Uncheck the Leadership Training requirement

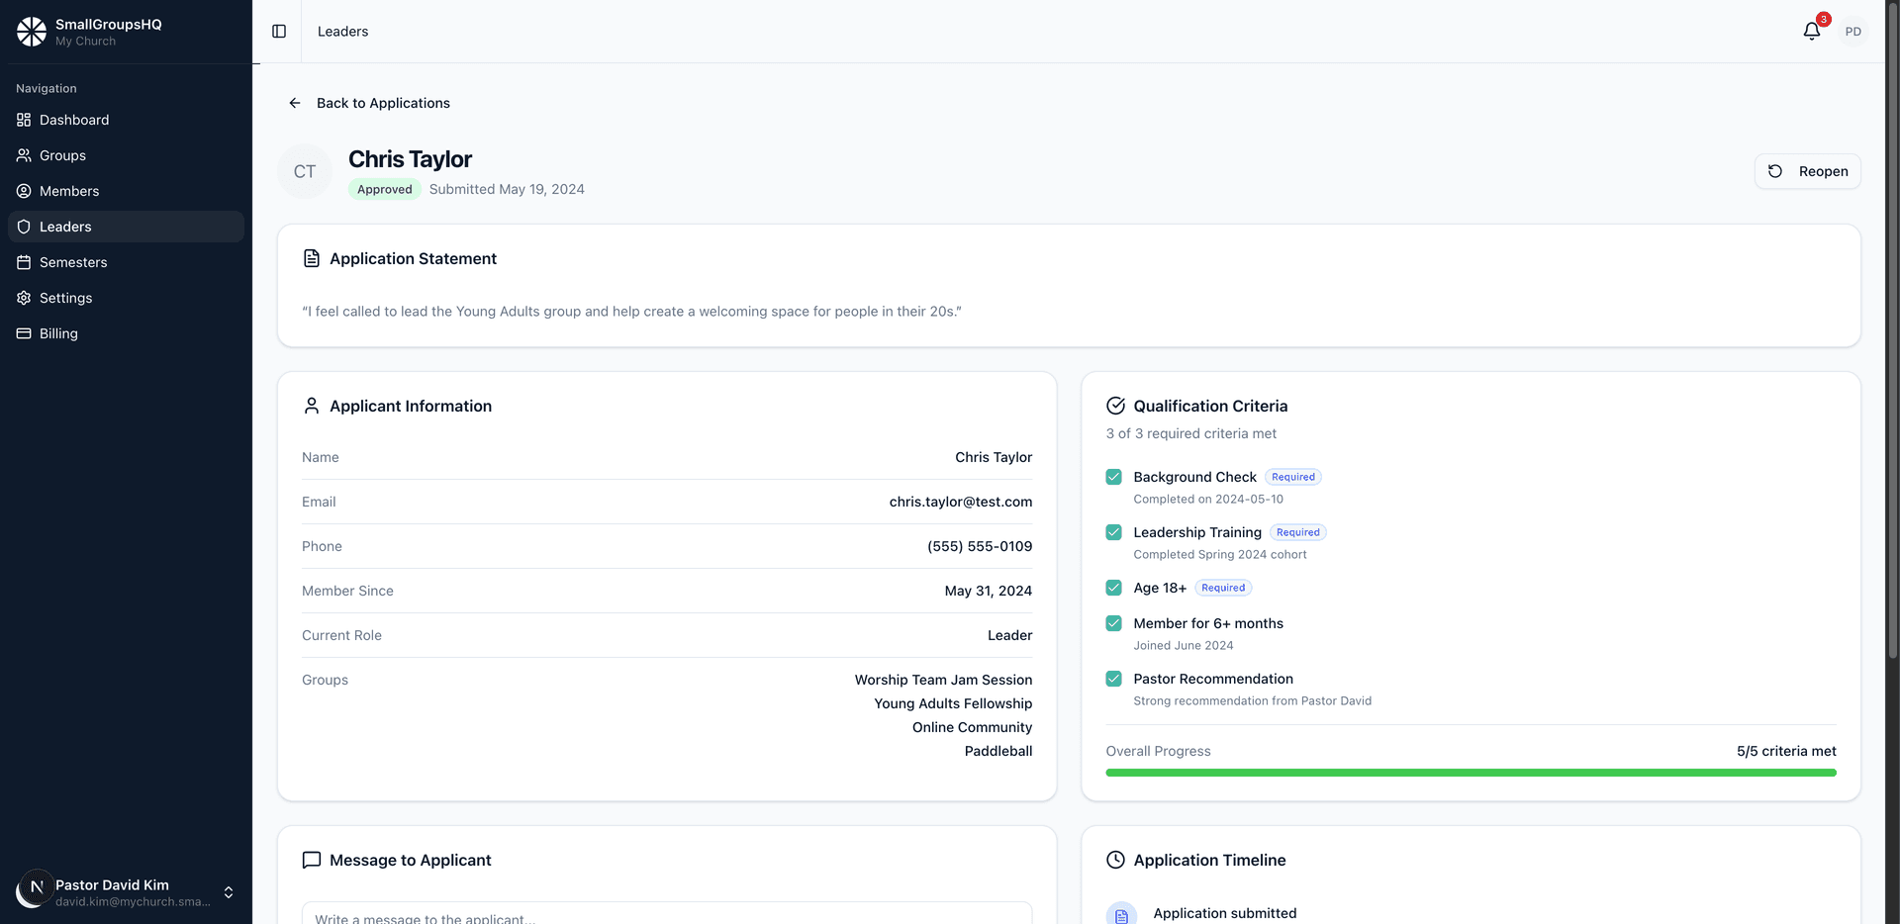[1114, 532]
